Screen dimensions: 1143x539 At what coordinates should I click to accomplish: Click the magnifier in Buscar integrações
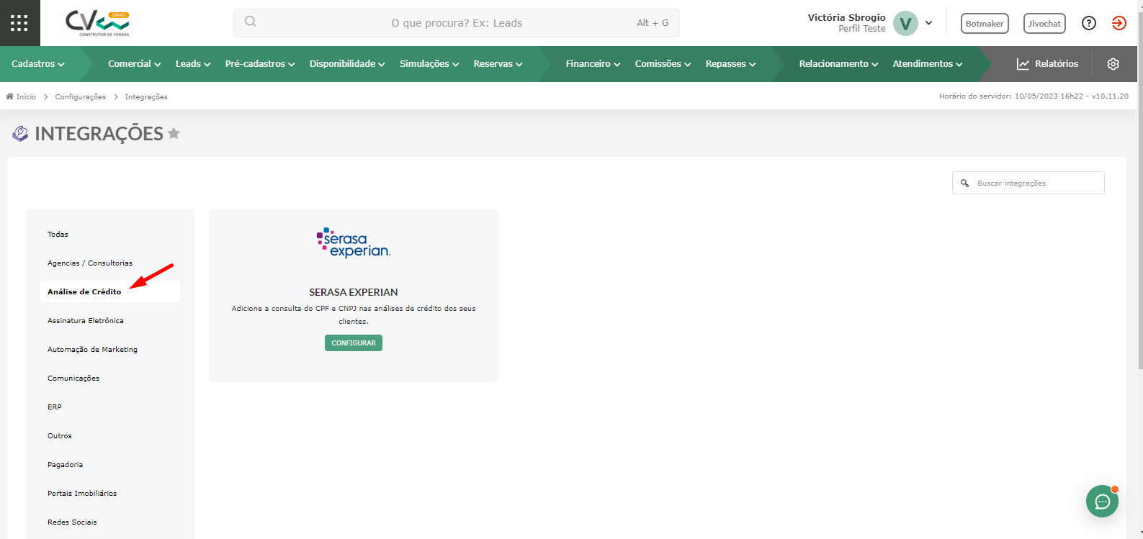tap(965, 183)
